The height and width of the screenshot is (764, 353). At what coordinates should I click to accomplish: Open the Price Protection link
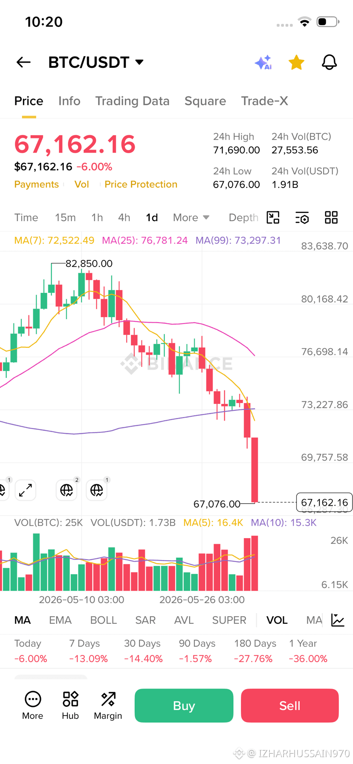point(141,184)
